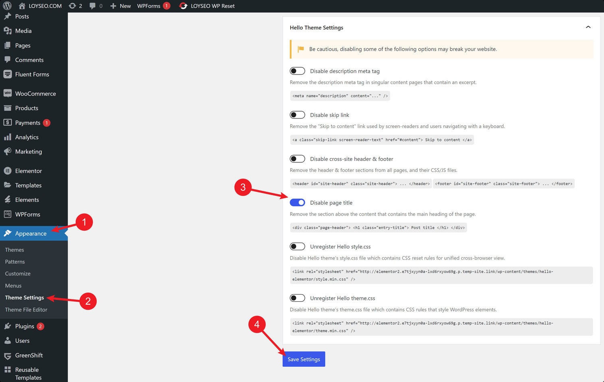Click the Media library icon
The width and height of the screenshot is (604, 382).
tap(8, 31)
